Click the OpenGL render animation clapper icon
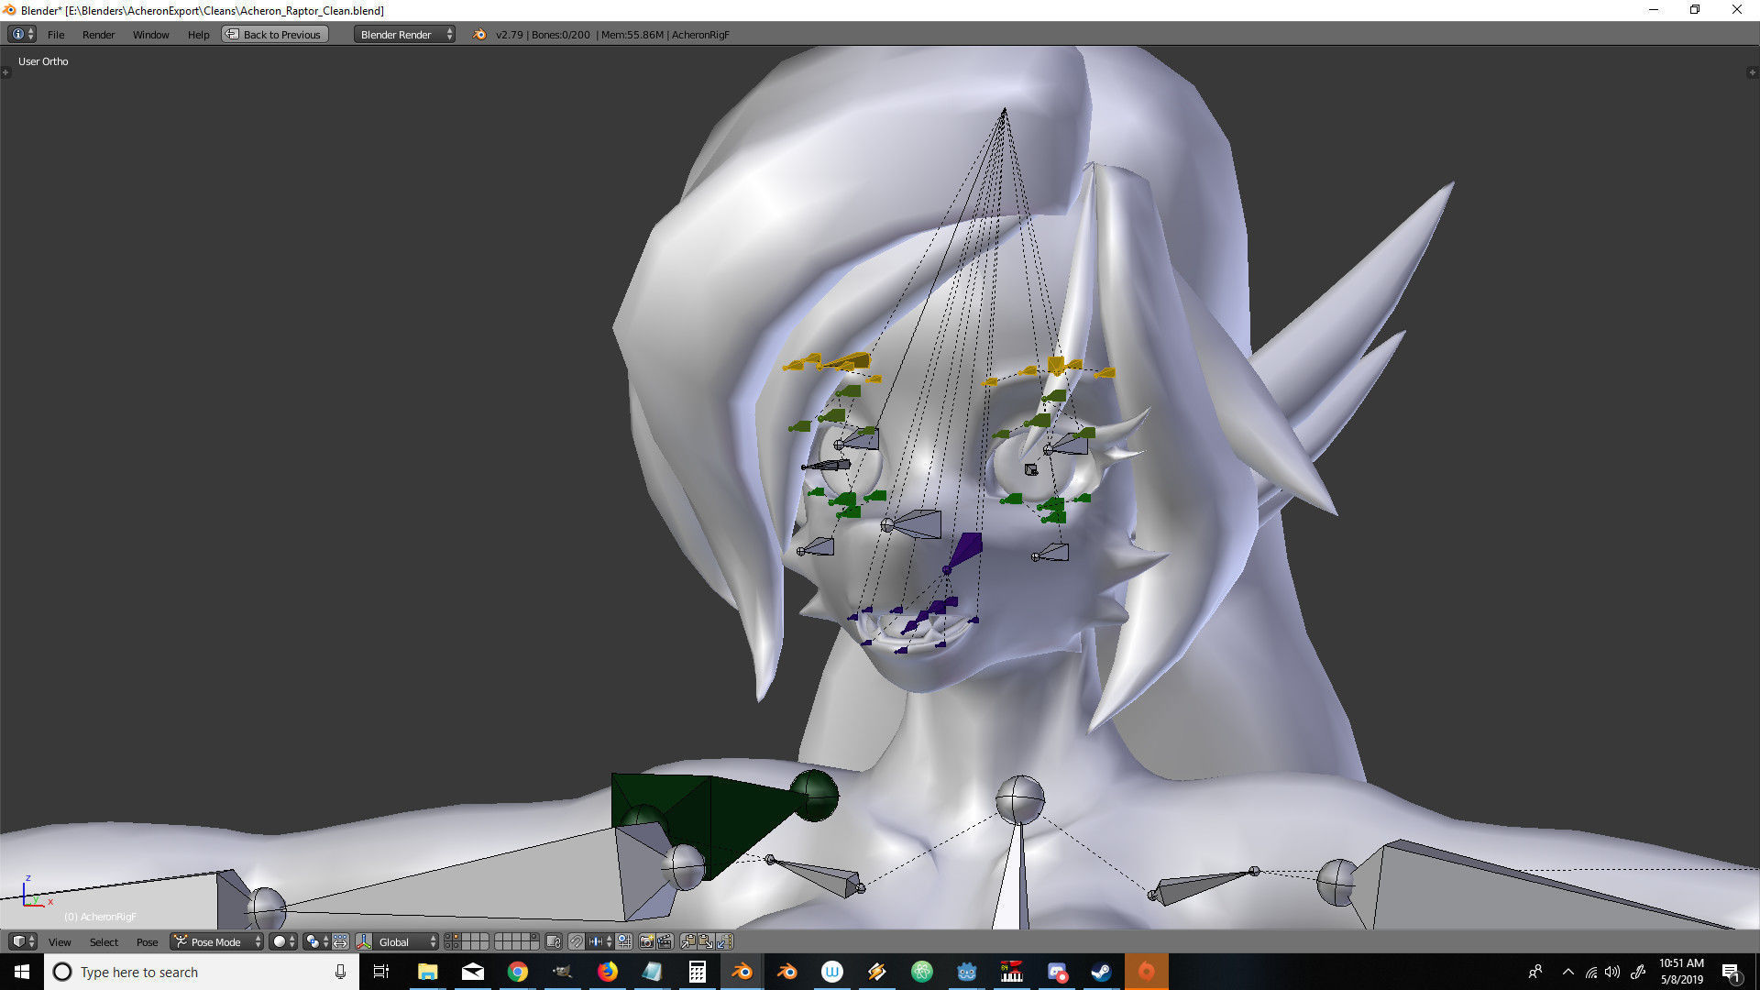 665,941
